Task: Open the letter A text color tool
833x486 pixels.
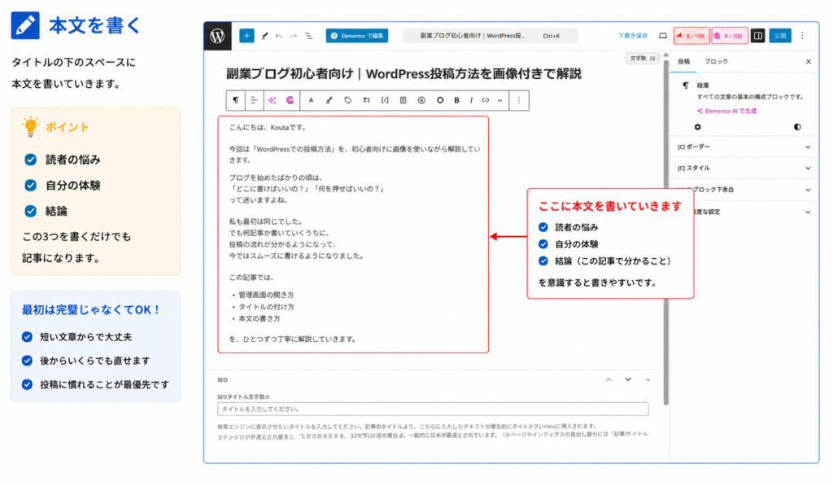Action: (311, 100)
